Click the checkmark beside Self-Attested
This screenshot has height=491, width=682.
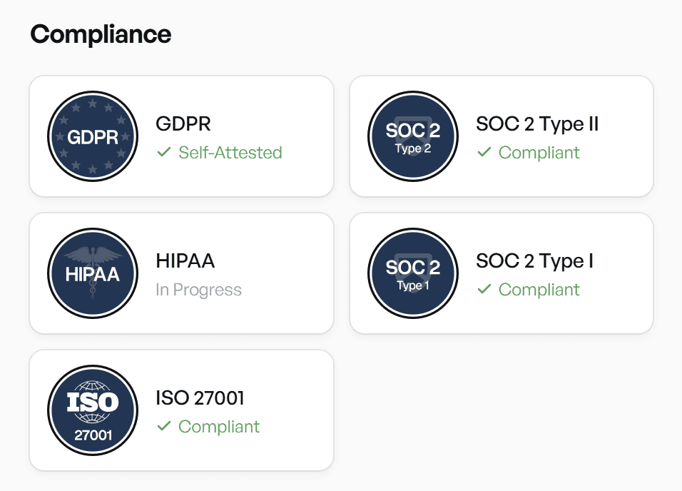pos(164,152)
